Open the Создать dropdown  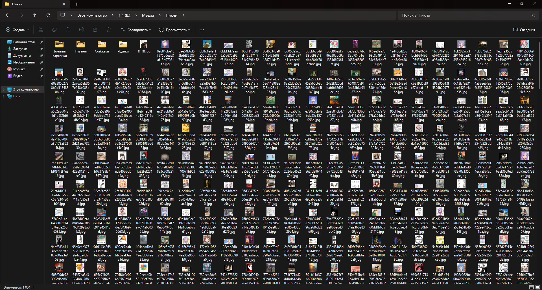[17, 30]
